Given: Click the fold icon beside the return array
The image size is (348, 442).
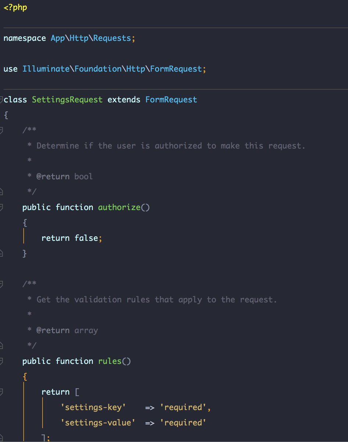Looking at the screenshot, I should (2, 392).
